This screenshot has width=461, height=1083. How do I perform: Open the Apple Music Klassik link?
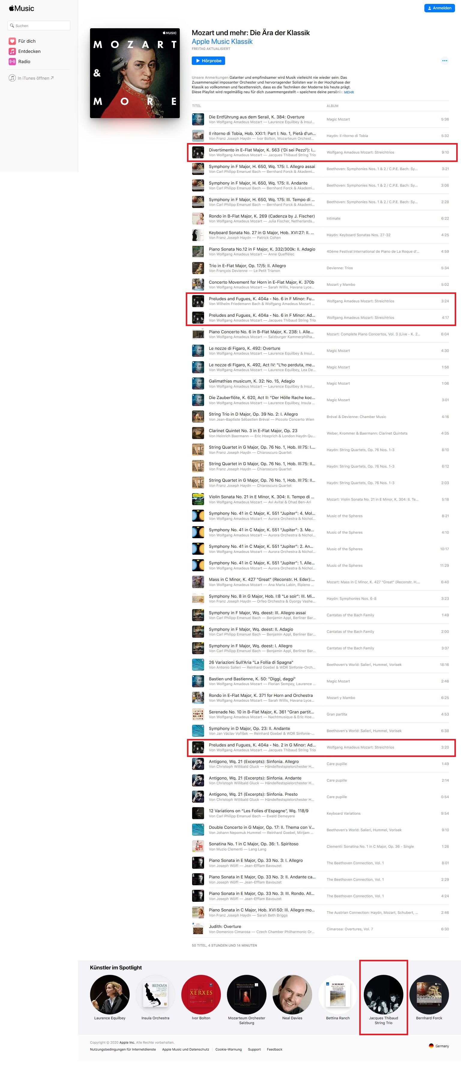(222, 42)
